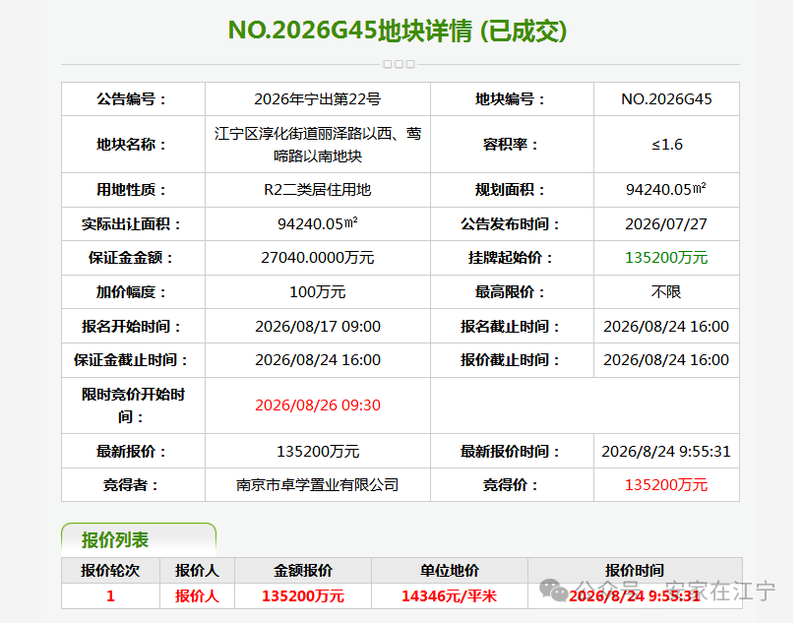Click the 地块名称 label cell
Screen dimensions: 802x623
(x=133, y=145)
